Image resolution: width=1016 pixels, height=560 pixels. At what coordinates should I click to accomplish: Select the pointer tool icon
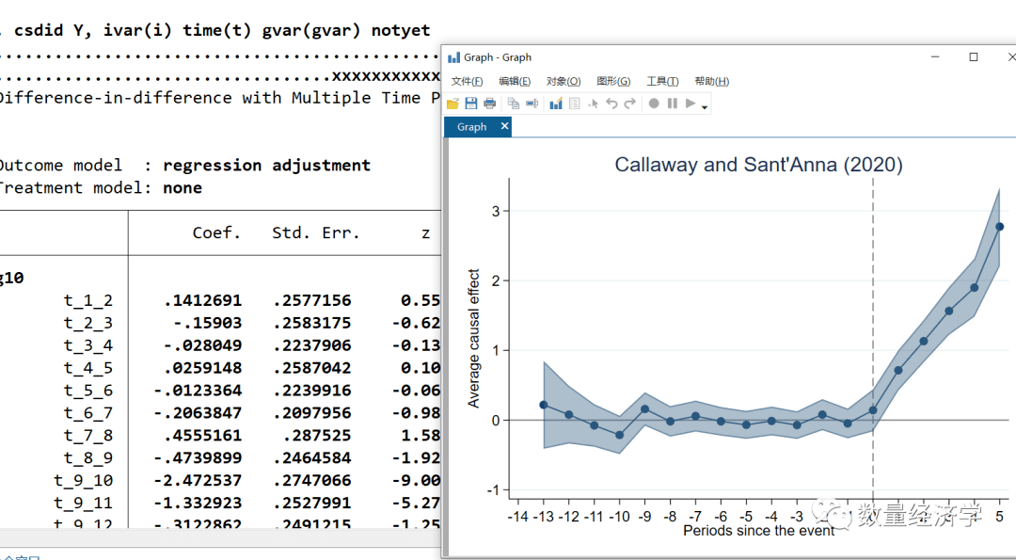tap(593, 104)
